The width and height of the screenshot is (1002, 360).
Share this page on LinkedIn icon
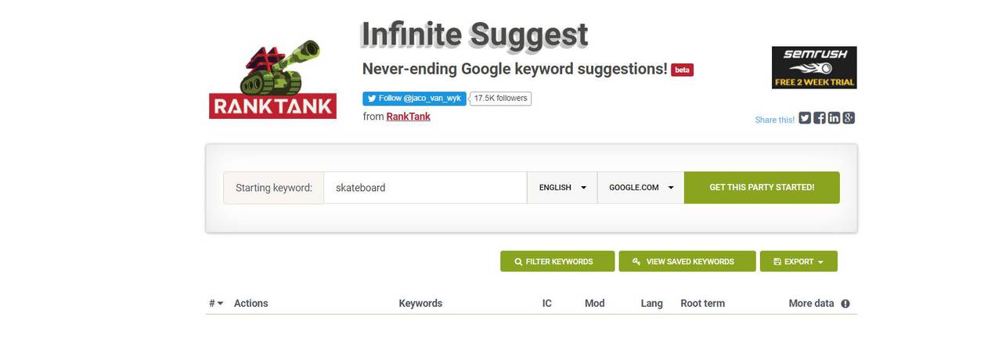click(x=834, y=118)
